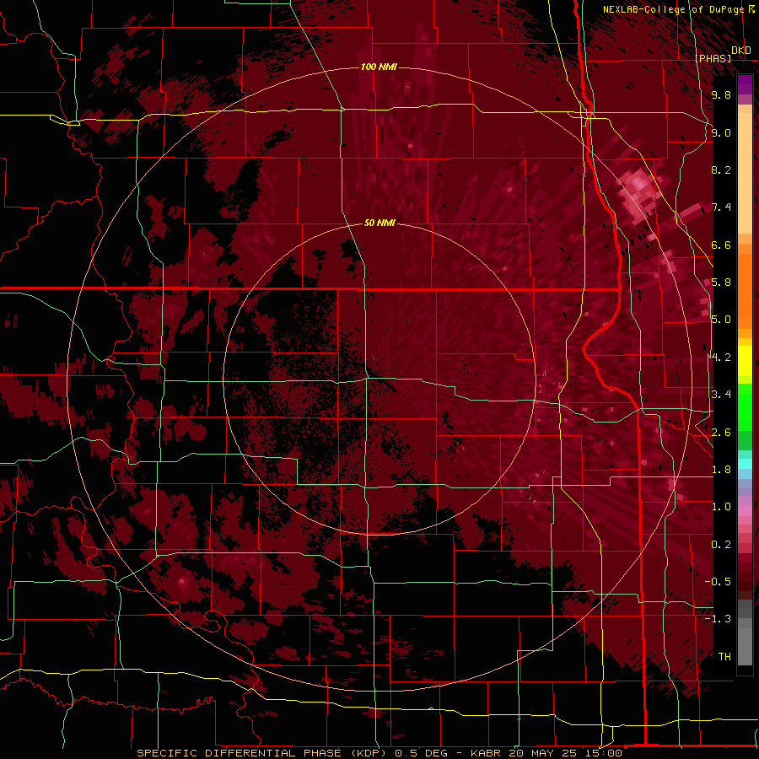
Task: Click the 8.2 value on the color scale
Action: [721, 170]
